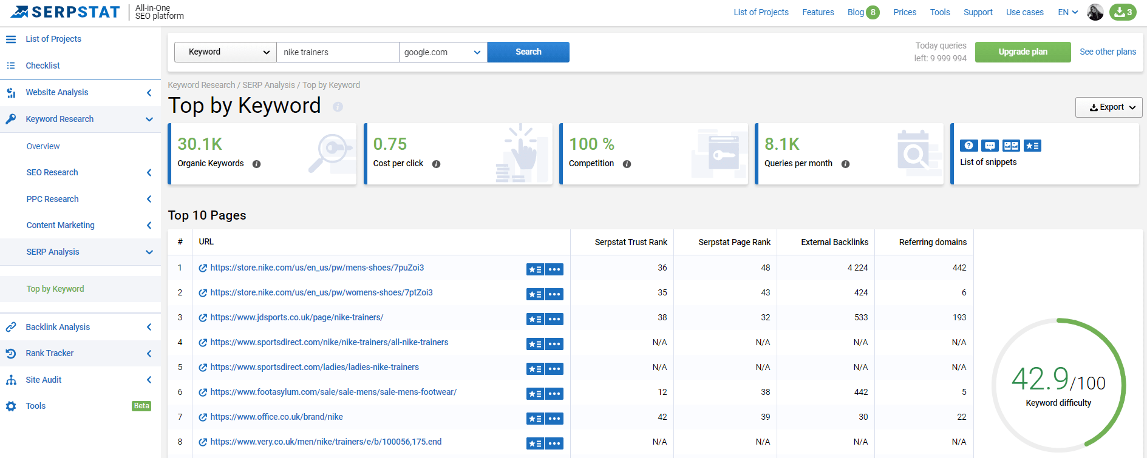Image resolution: width=1147 pixels, height=458 pixels.
Task: Open snippets icon for mens-shoes nike row
Action: [x=535, y=269]
